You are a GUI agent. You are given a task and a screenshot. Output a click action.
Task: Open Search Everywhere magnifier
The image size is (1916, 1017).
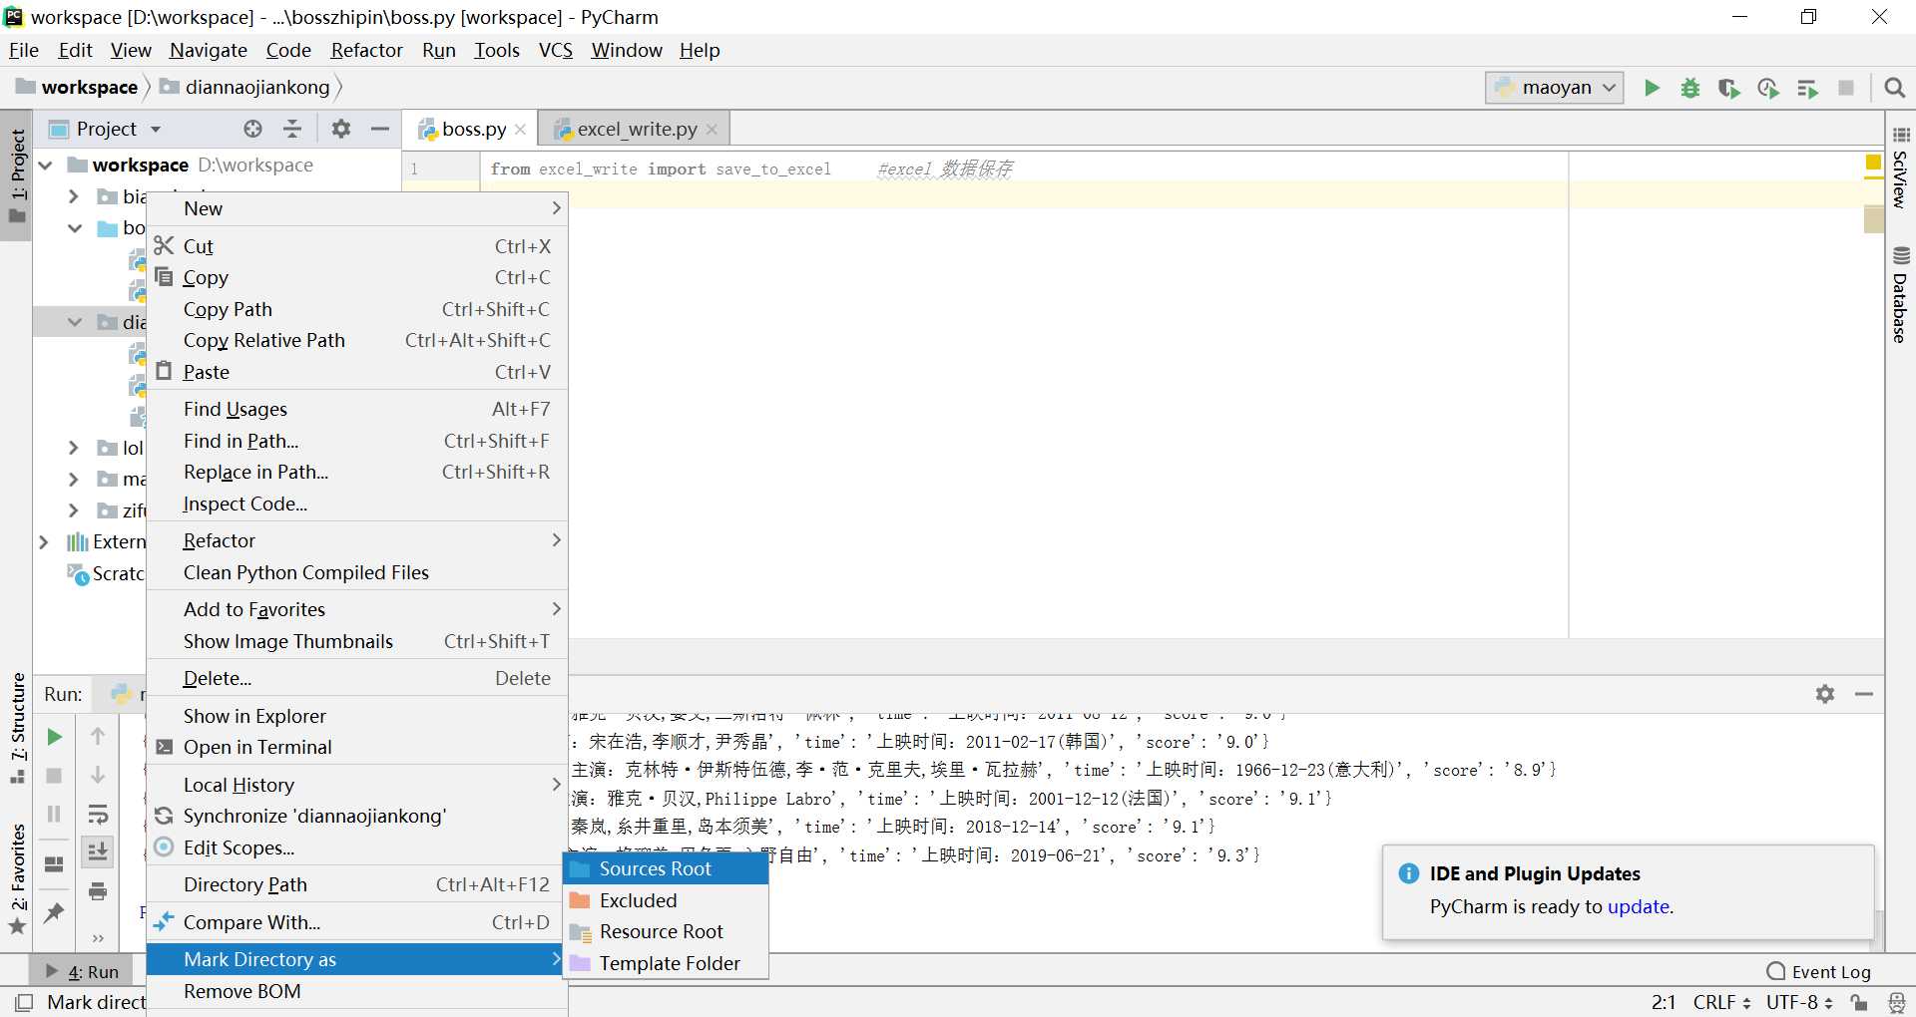coord(1894,88)
